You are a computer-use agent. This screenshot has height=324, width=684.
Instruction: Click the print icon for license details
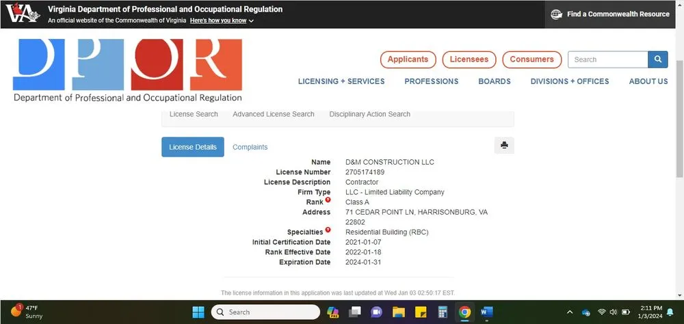coord(504,145)
